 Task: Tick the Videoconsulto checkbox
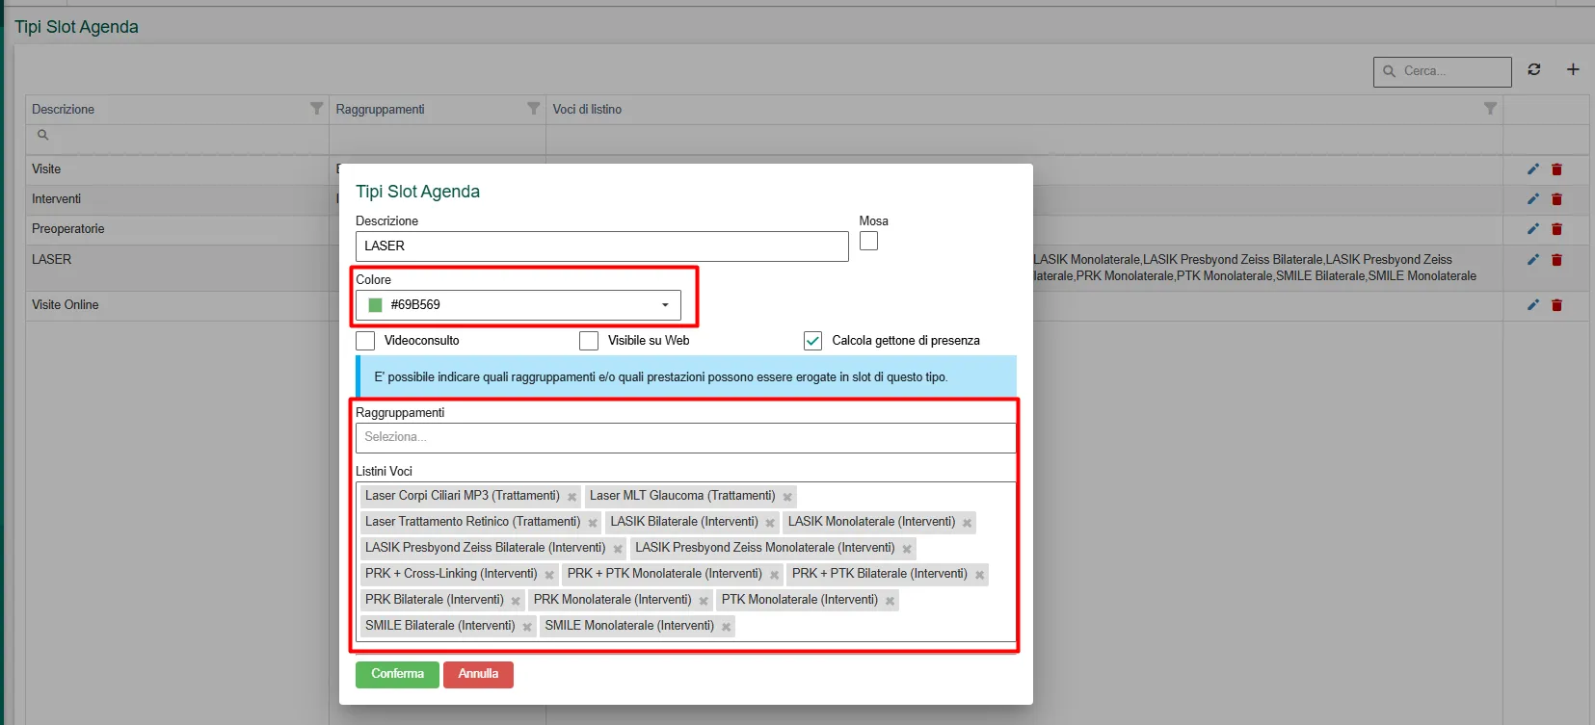365,341
